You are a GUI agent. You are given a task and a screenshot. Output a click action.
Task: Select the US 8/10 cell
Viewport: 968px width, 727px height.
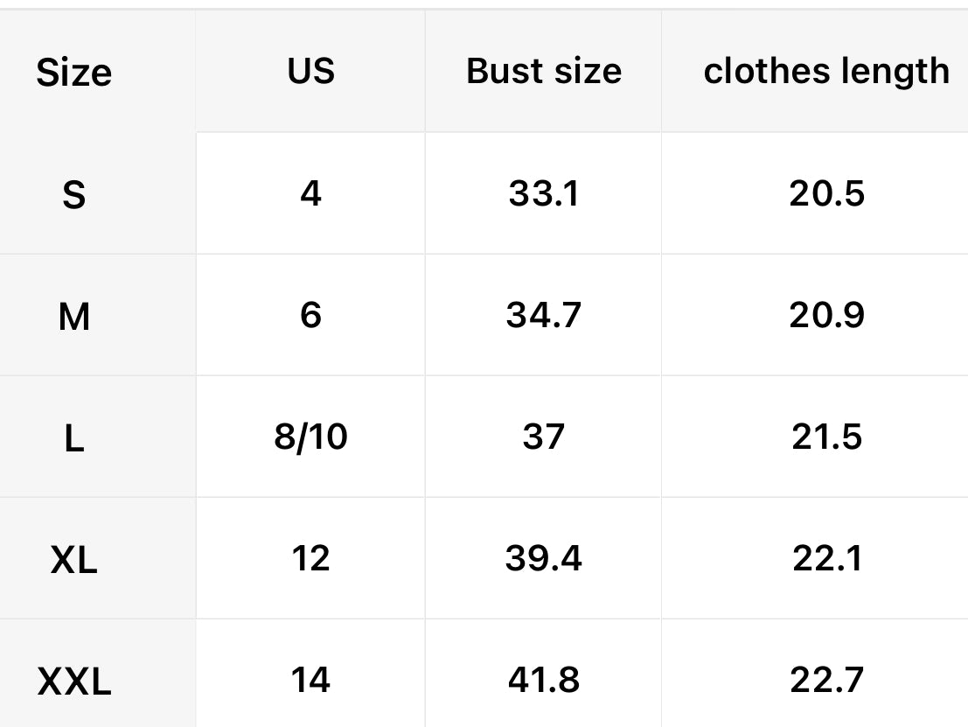tap(310, 436)
